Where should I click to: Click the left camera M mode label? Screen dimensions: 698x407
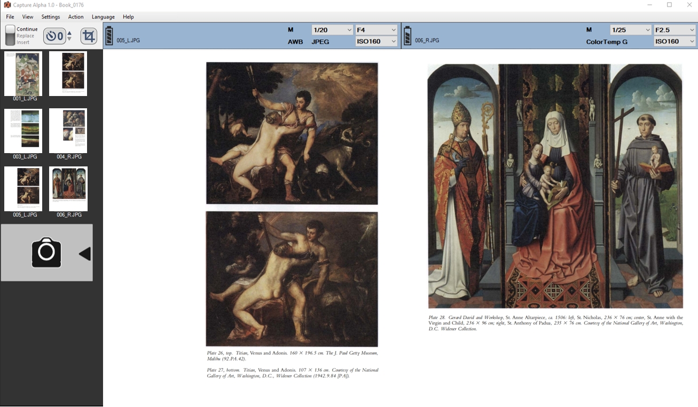[291, 30]
